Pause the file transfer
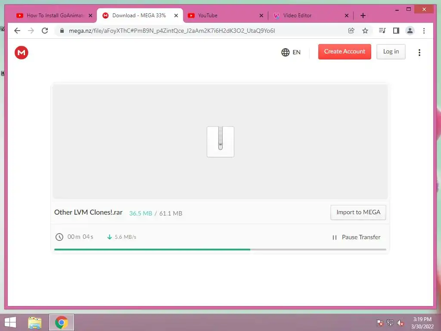Screen dimensions: 441x331 tap(356, 237)
